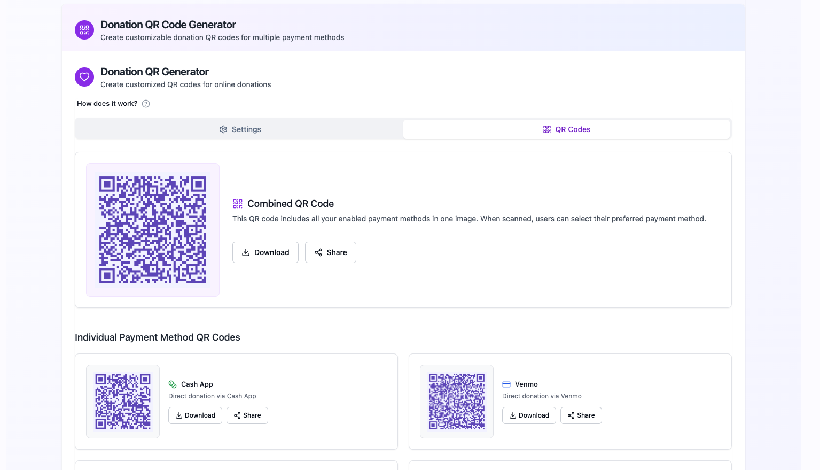Click the large Combined QR code image
This screenshot has width=820, height=470.
click(152, 230)
